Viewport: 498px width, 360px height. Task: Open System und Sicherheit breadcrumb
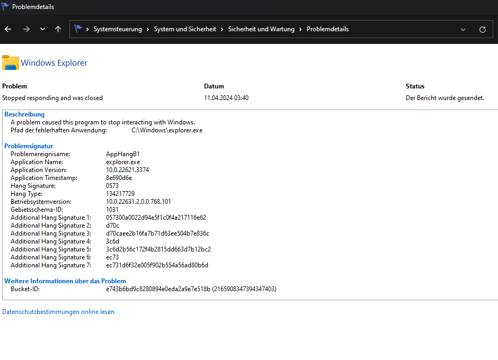(x=185, y=29)
